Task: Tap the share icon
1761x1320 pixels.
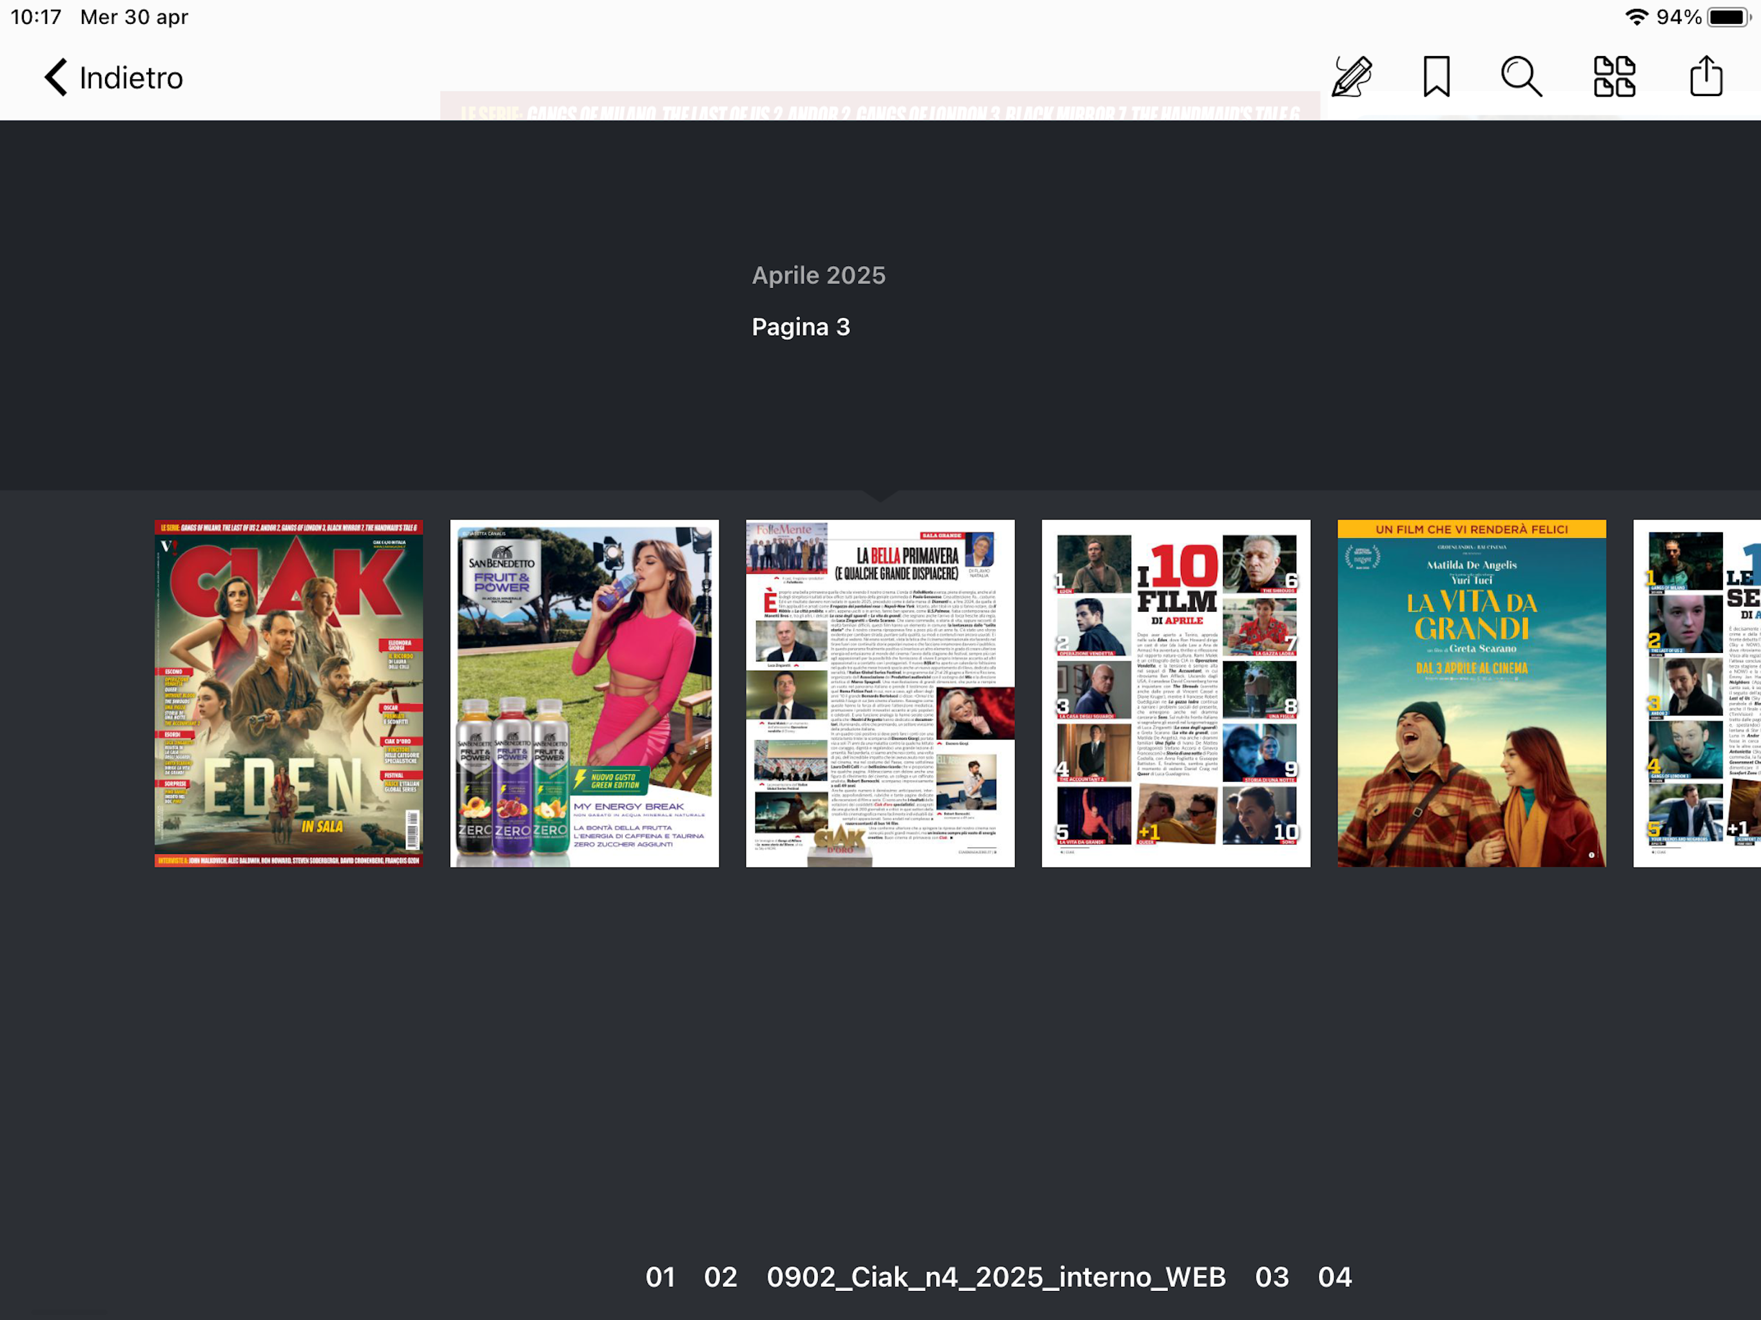Action: point(1706,75)
